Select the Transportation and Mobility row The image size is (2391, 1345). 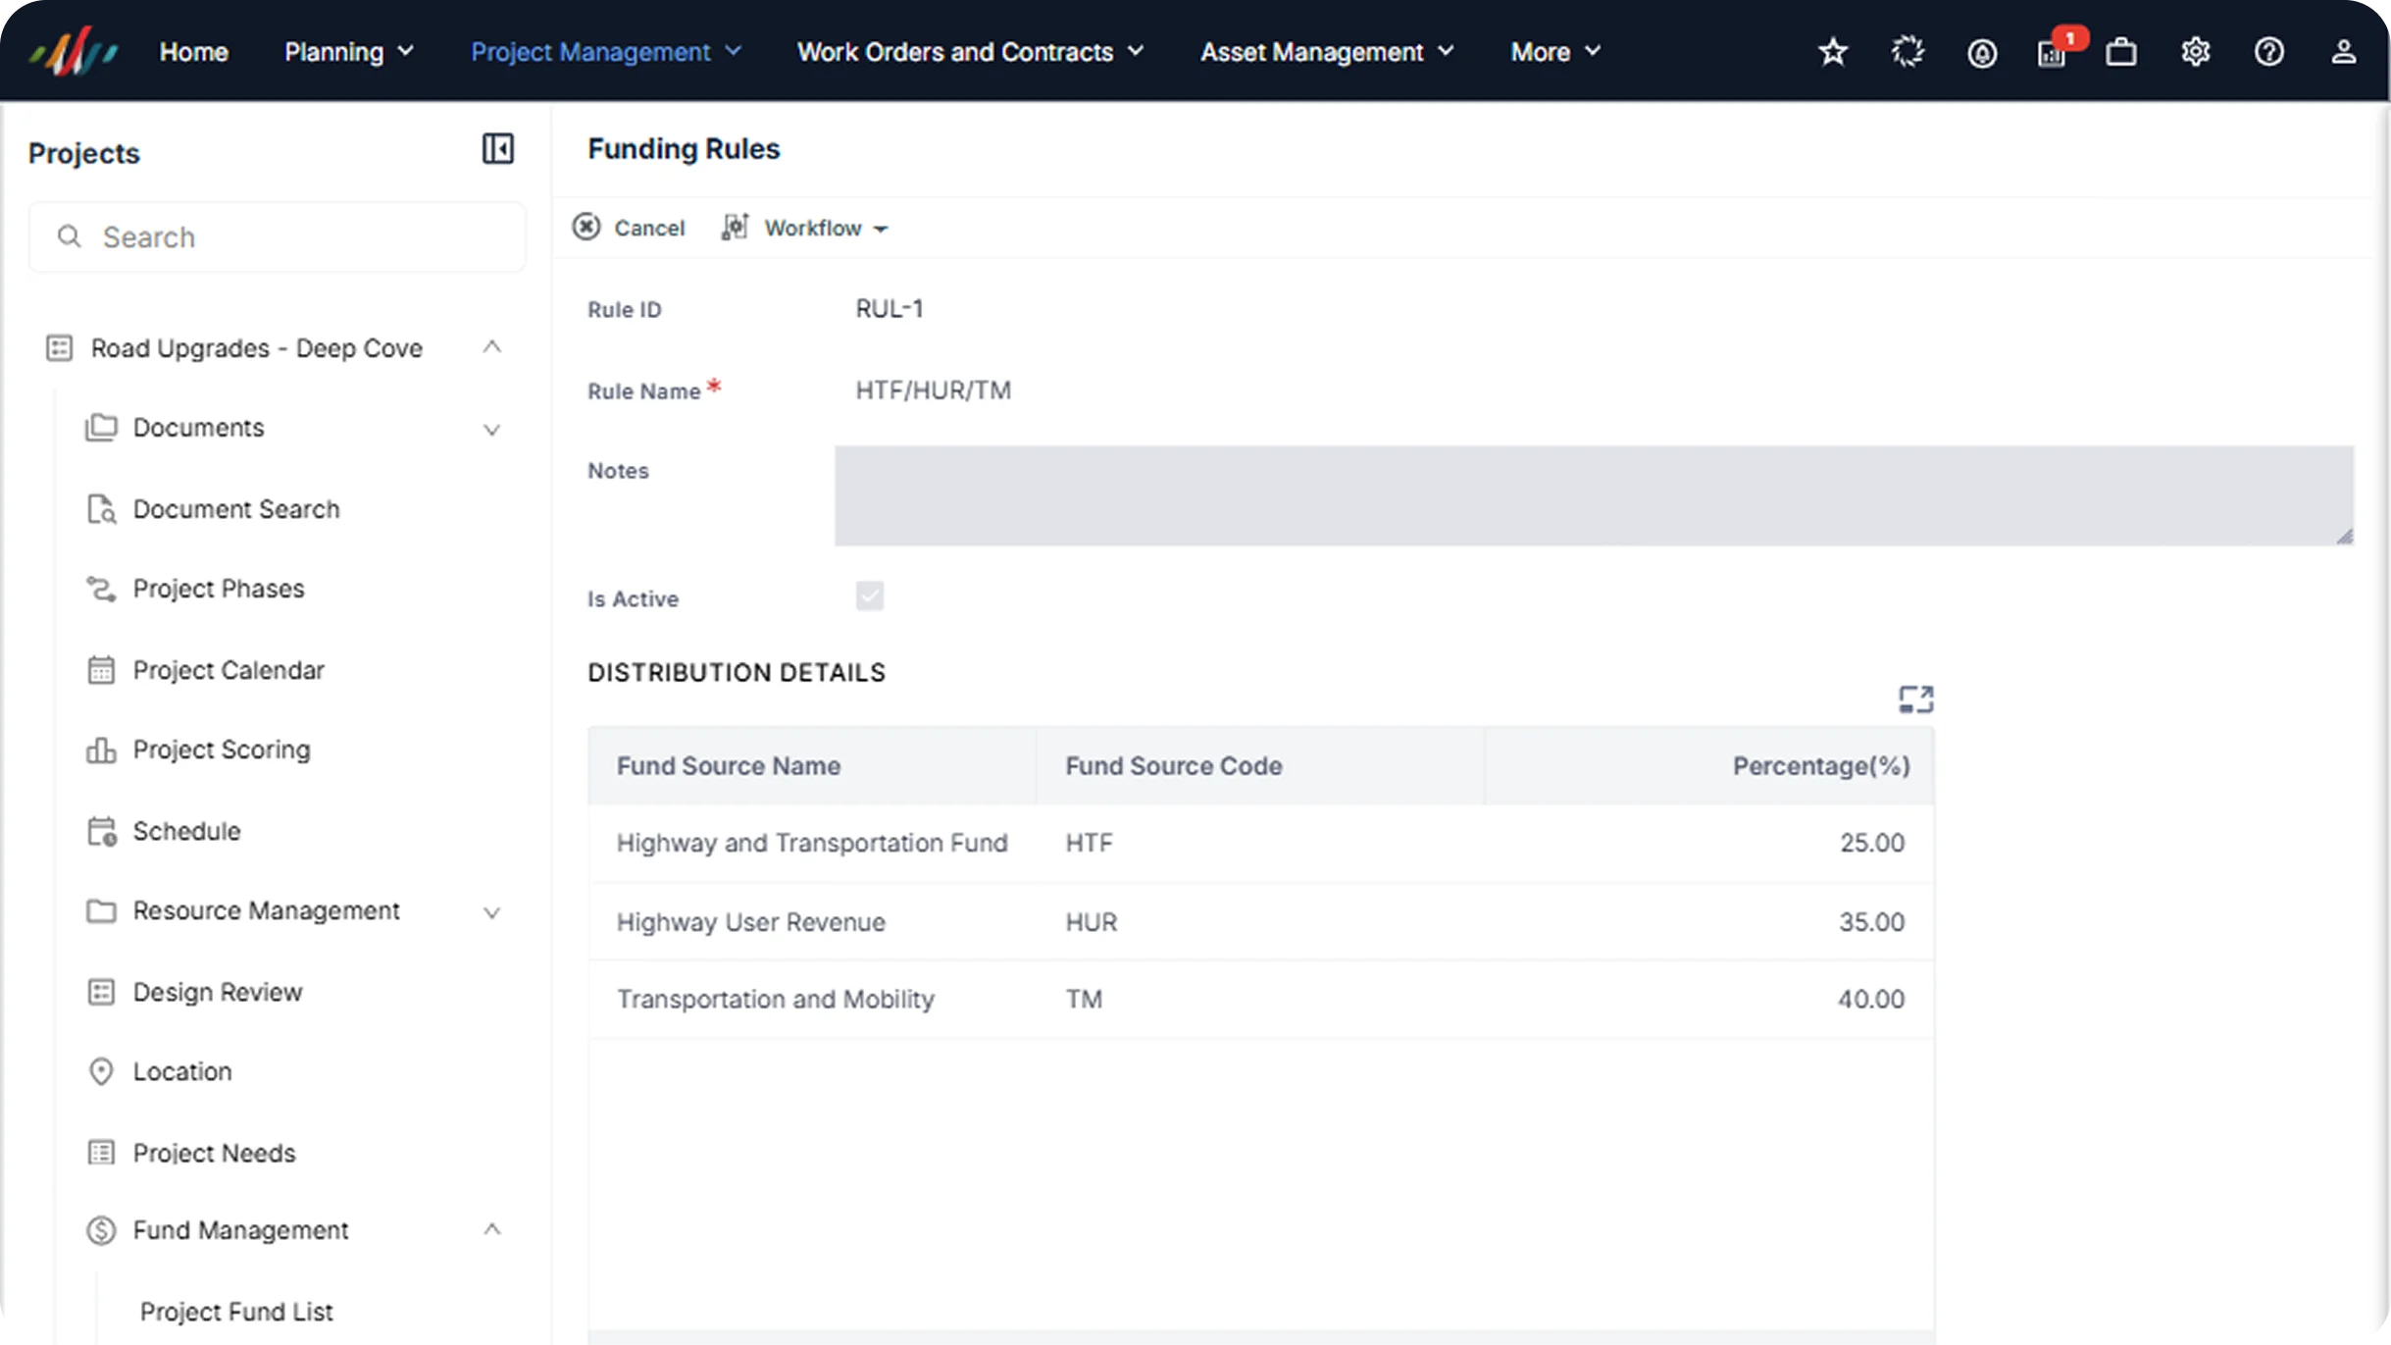click(x=1261, y=999)
